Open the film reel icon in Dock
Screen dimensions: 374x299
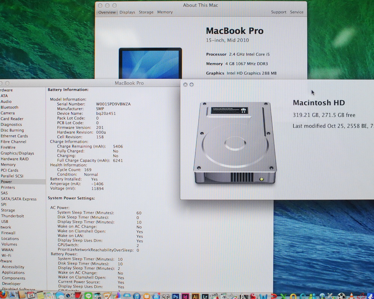(x=341, y=296)
